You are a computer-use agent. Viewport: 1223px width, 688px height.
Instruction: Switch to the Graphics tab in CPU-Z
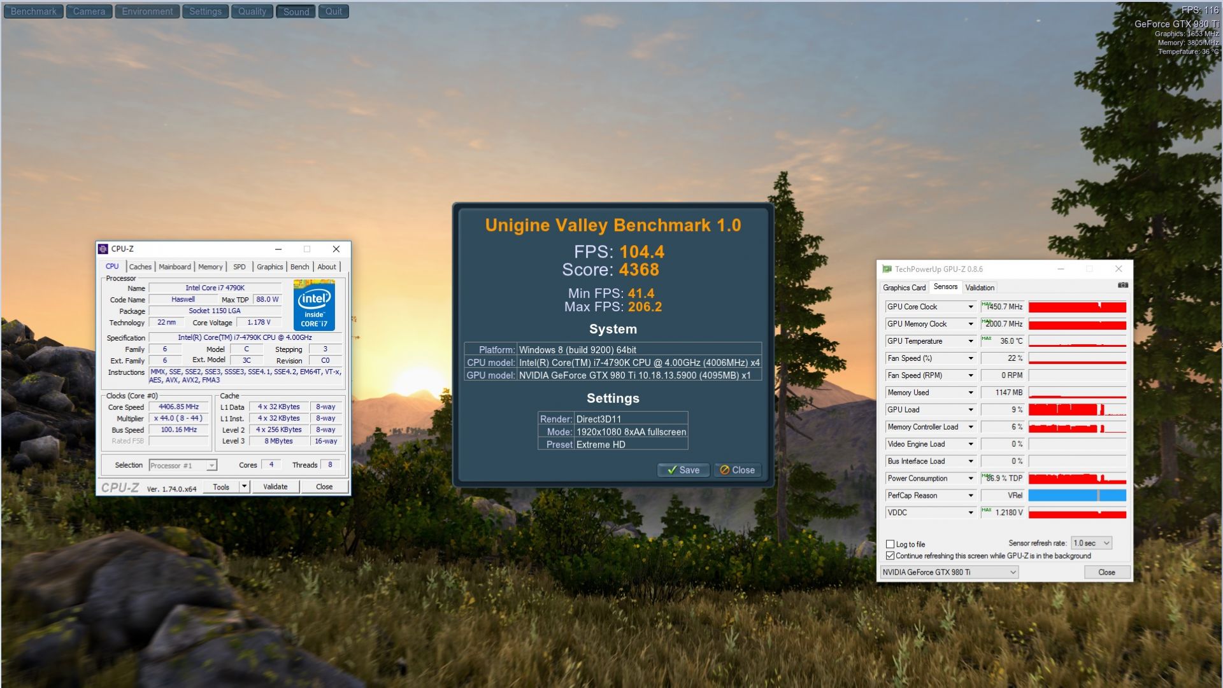pos(269,267)
